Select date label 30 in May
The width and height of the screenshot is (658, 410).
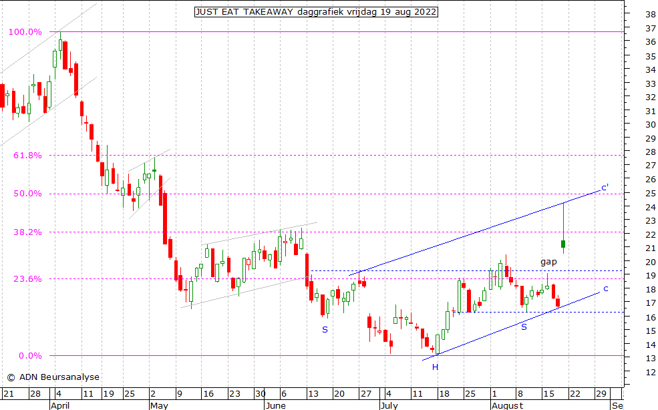click(x=261, y=393)
